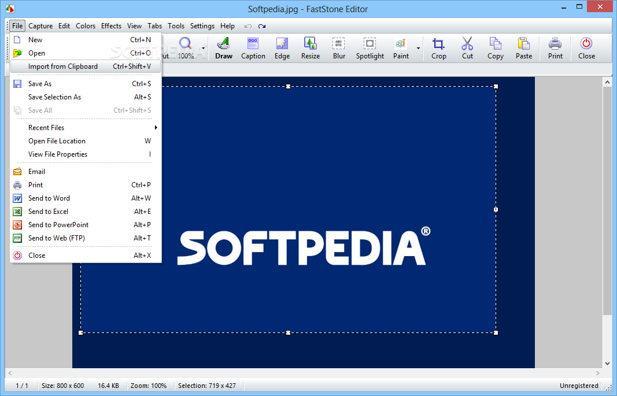Open the Settings menu
This screenshot has height=396, width=617.
pos(202,26)
